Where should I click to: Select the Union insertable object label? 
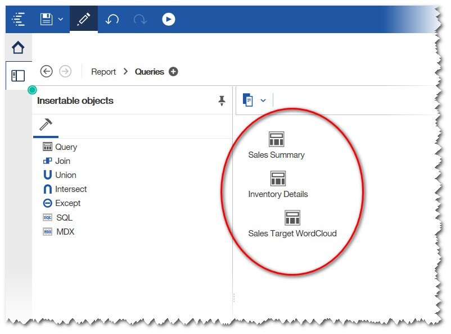point(66,175)
